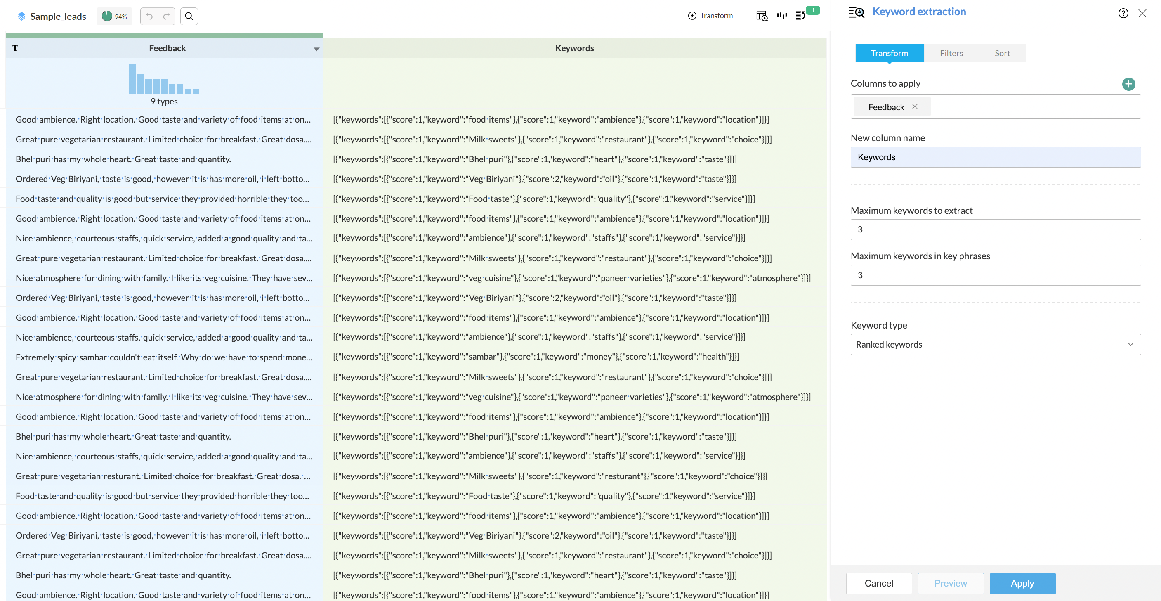
Task: Expand the Feedback column header dropdown
Action: point(316,49)
